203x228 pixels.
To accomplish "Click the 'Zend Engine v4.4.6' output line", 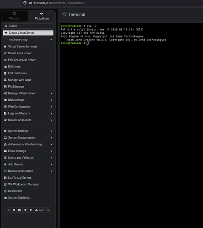I will coord(102,36).
